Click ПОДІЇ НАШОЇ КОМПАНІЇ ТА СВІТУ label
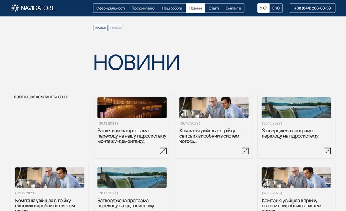The width and height of the screenshot is (346, 211). [x=41, y=97]
